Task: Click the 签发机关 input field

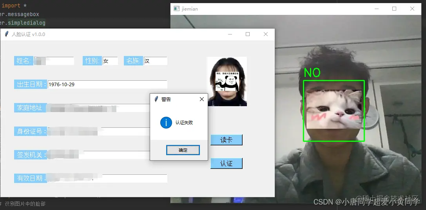Action: [x=107, y=155]
